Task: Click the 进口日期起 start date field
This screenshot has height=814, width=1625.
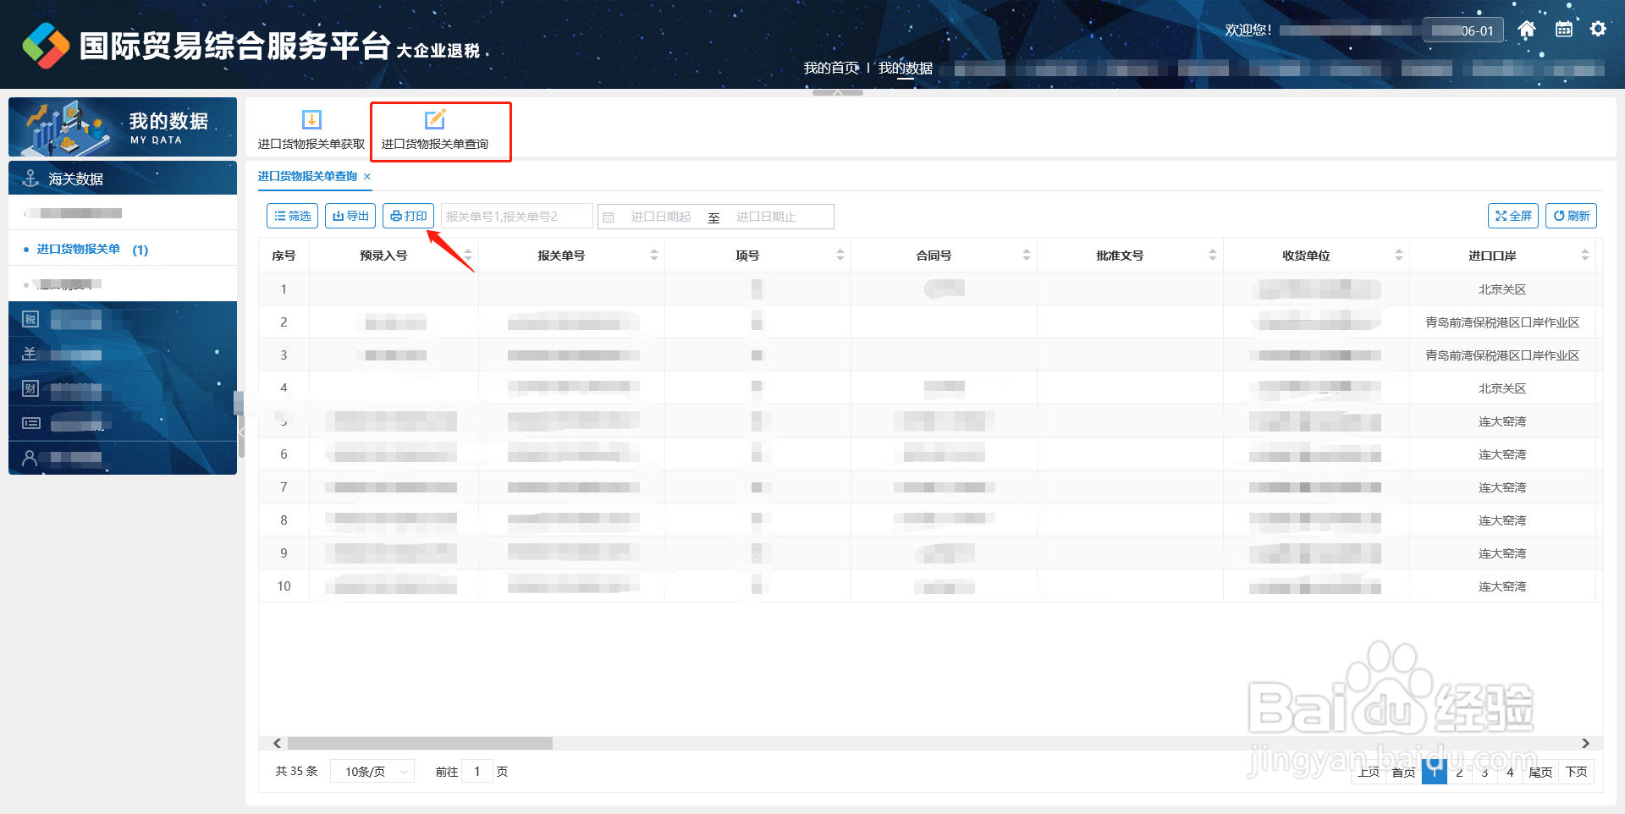Action: click(660, 217)
